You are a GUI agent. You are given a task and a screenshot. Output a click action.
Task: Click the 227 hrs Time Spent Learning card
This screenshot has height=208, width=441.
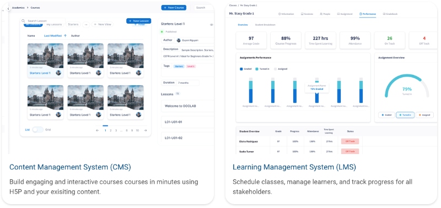pyautogui.click(x=320, y=40)
